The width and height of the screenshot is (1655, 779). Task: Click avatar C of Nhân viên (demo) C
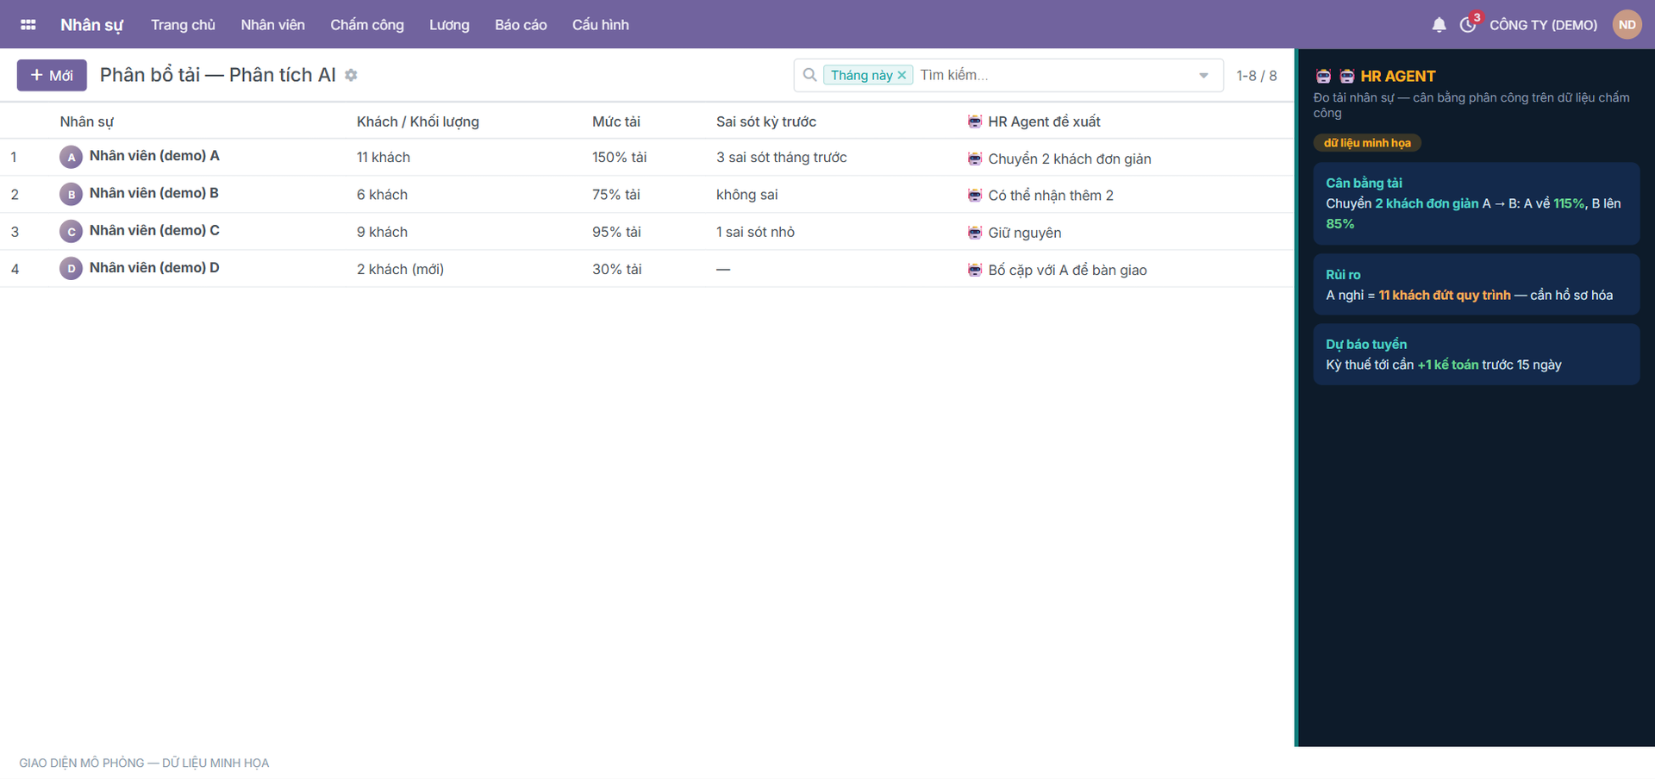coord(71,232)
